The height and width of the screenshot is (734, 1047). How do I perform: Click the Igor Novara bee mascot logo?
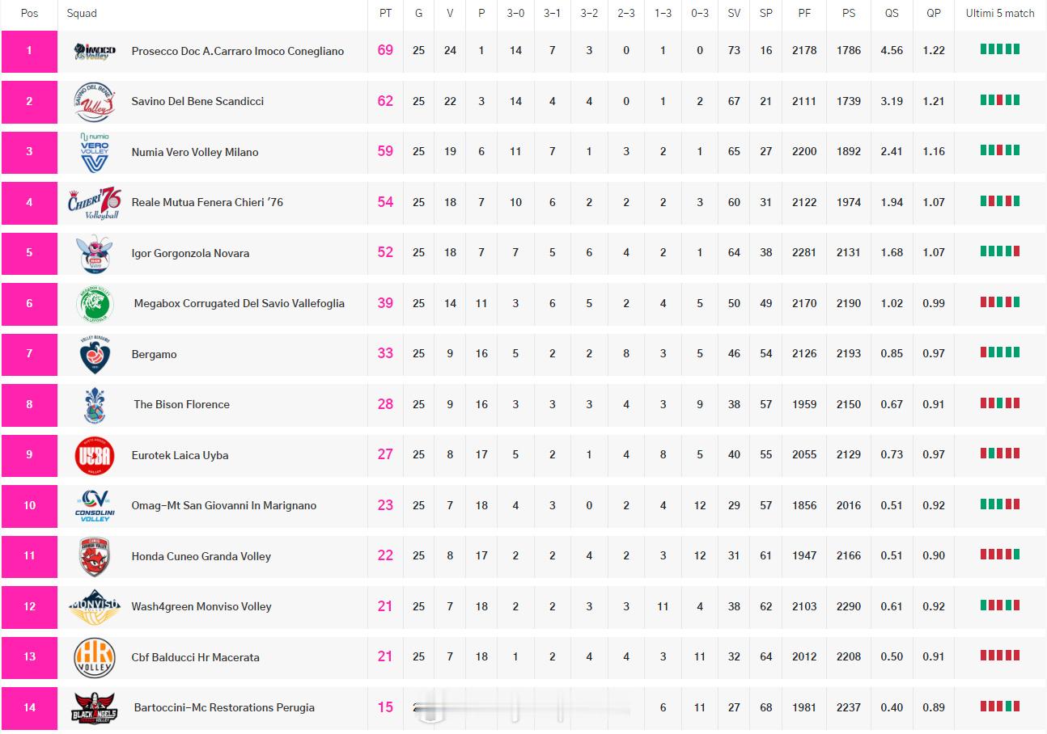click(95, 253)
